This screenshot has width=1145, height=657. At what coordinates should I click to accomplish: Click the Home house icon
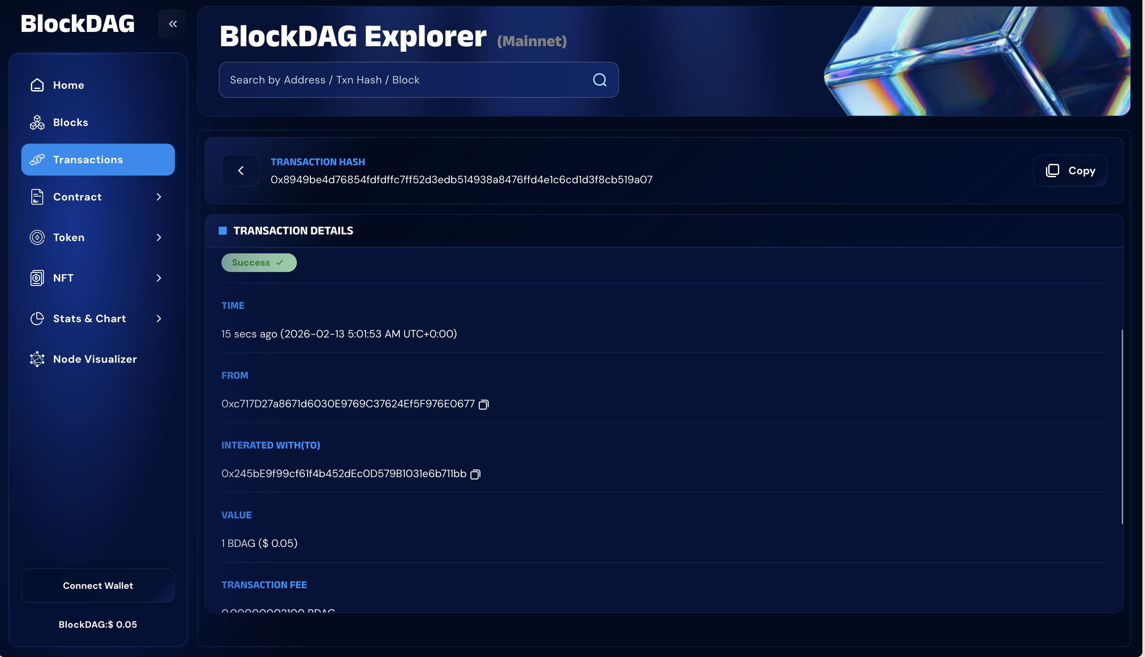37,85
